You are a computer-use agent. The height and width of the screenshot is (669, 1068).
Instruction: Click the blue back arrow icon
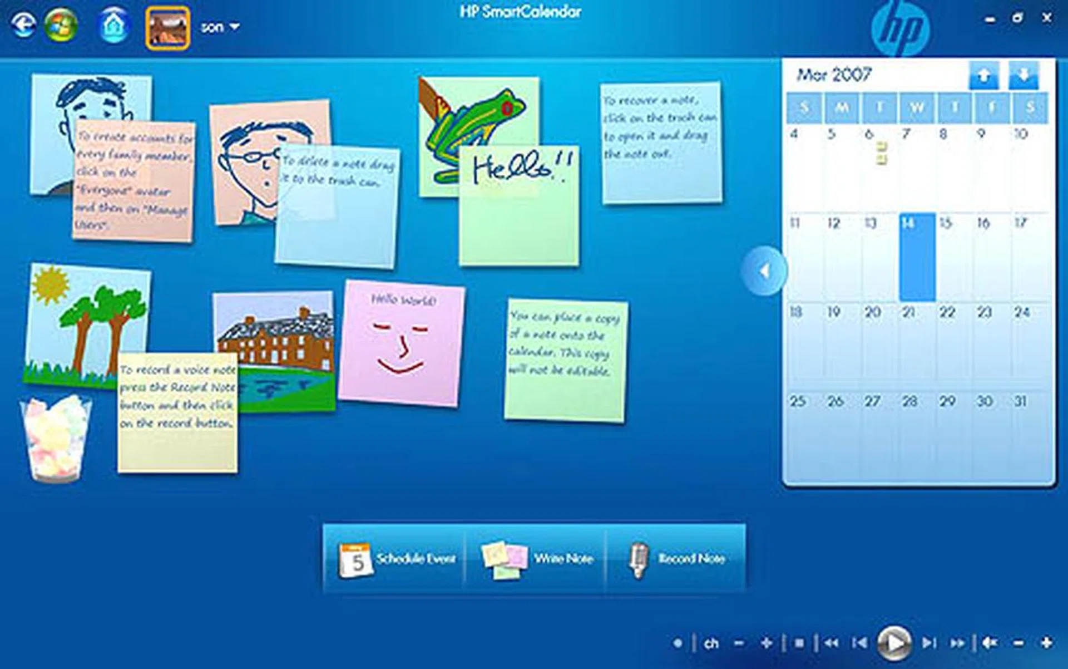23,25
